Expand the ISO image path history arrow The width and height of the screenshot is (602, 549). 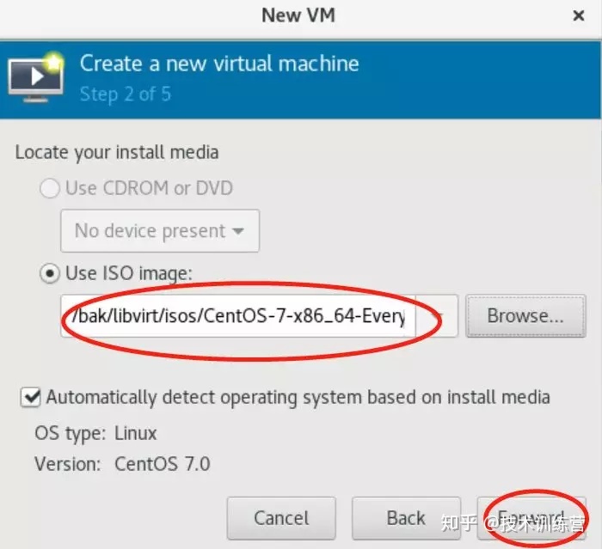coord(437,316)
